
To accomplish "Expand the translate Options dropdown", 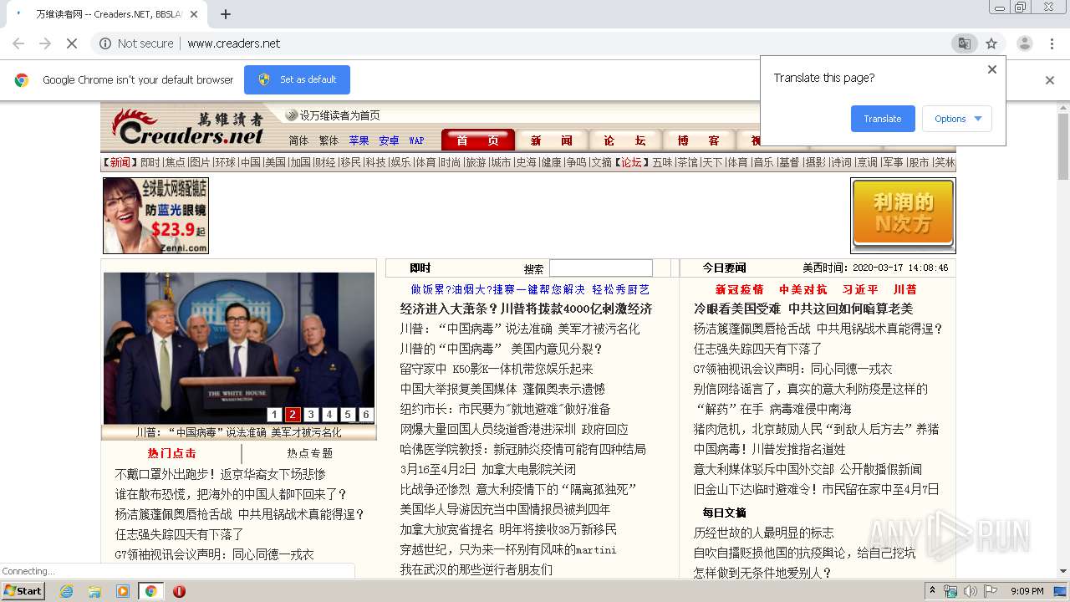I will 957,119.
